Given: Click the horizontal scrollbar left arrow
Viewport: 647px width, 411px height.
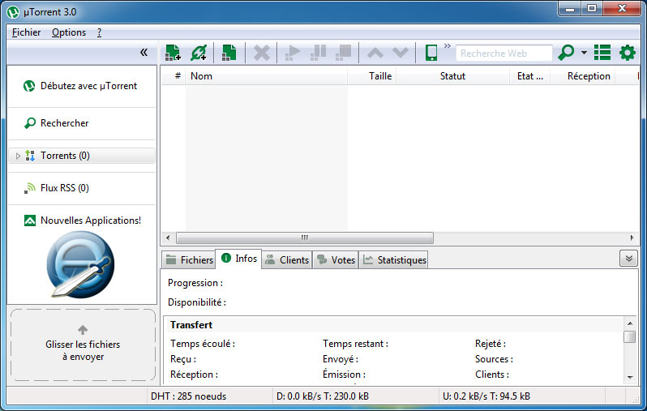Looking at the screenshot, I should pos(168,238).
